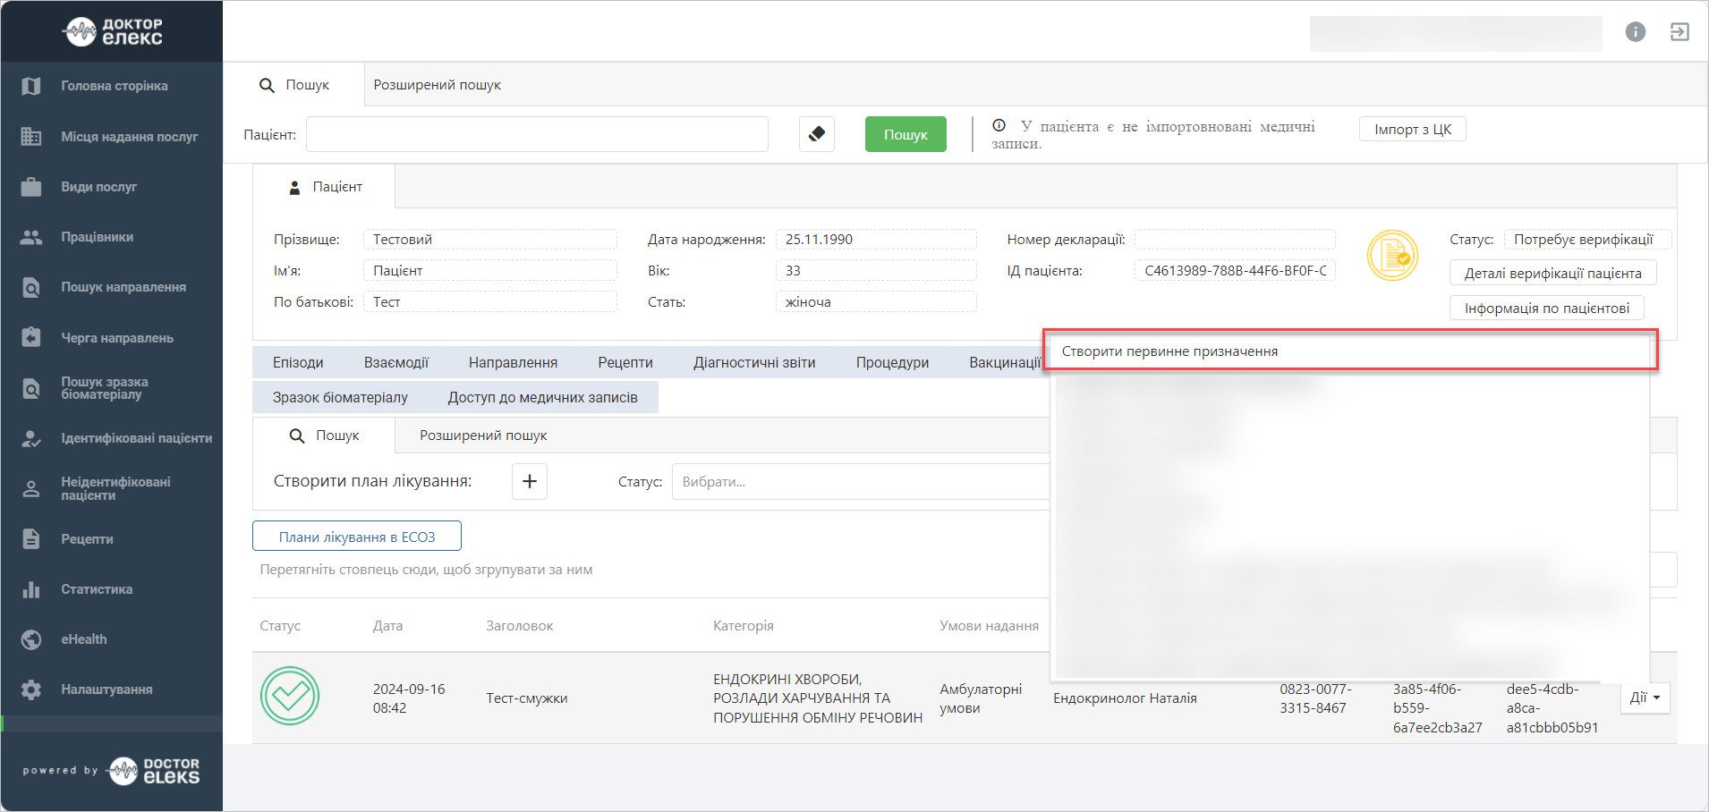This screenshot has width=1709, height=812.
Task: Sort by the Заголовок column header
Action: pyautogui.click(x=519, y=626)
